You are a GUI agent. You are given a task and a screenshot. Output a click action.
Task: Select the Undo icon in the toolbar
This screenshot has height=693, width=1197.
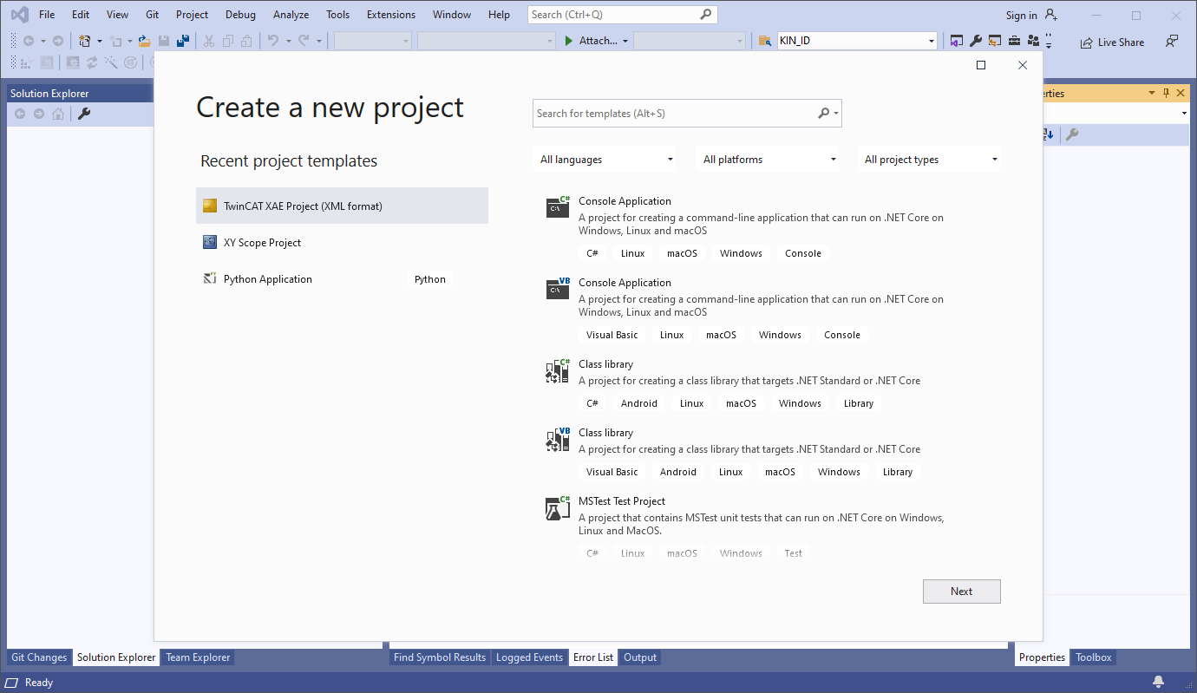[272, 39]
